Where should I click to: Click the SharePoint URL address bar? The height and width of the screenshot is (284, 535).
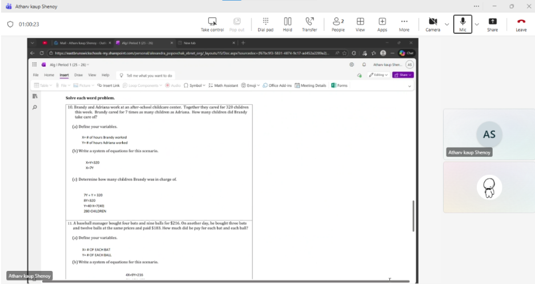[x=191, y=53]
